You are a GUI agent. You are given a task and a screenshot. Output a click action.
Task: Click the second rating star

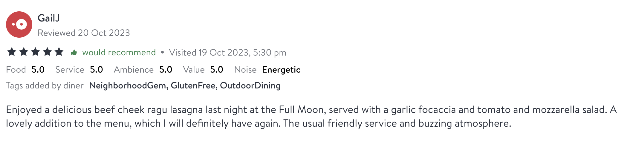(x=24, y=52)
